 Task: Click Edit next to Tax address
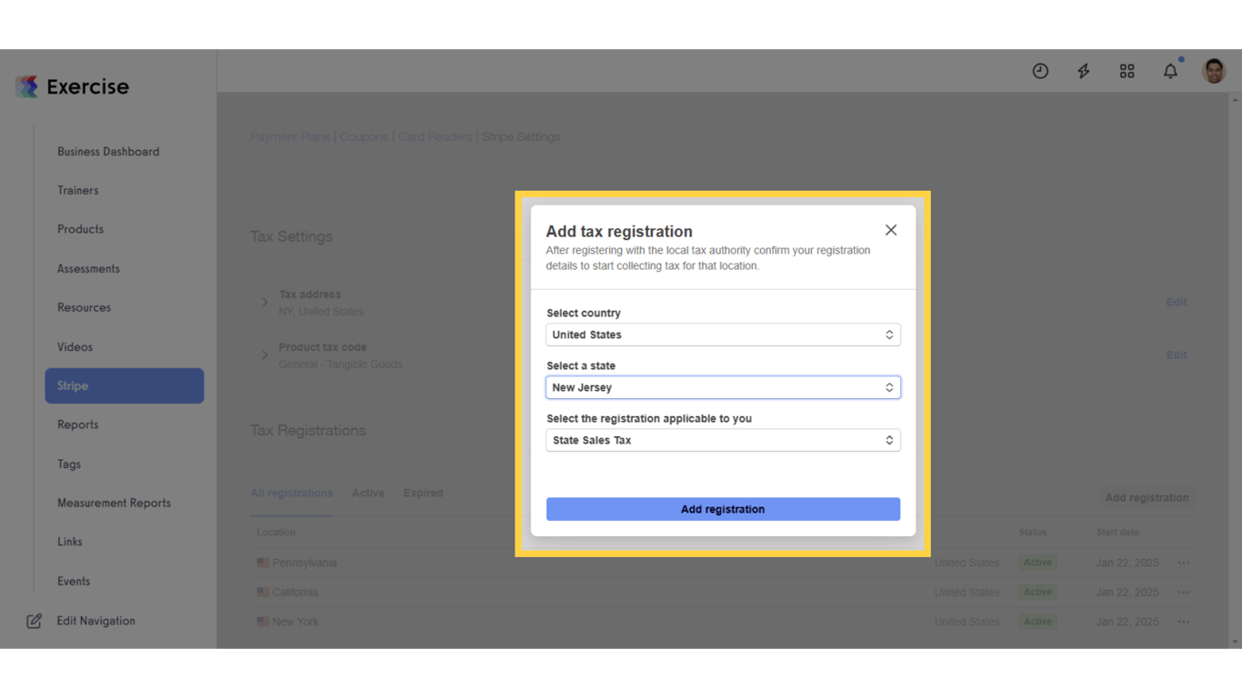(1177, 302)
